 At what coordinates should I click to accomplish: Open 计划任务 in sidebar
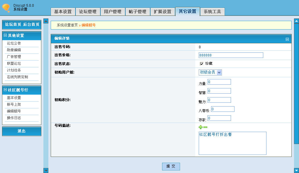pyautogui.click(x=14, y=70)
